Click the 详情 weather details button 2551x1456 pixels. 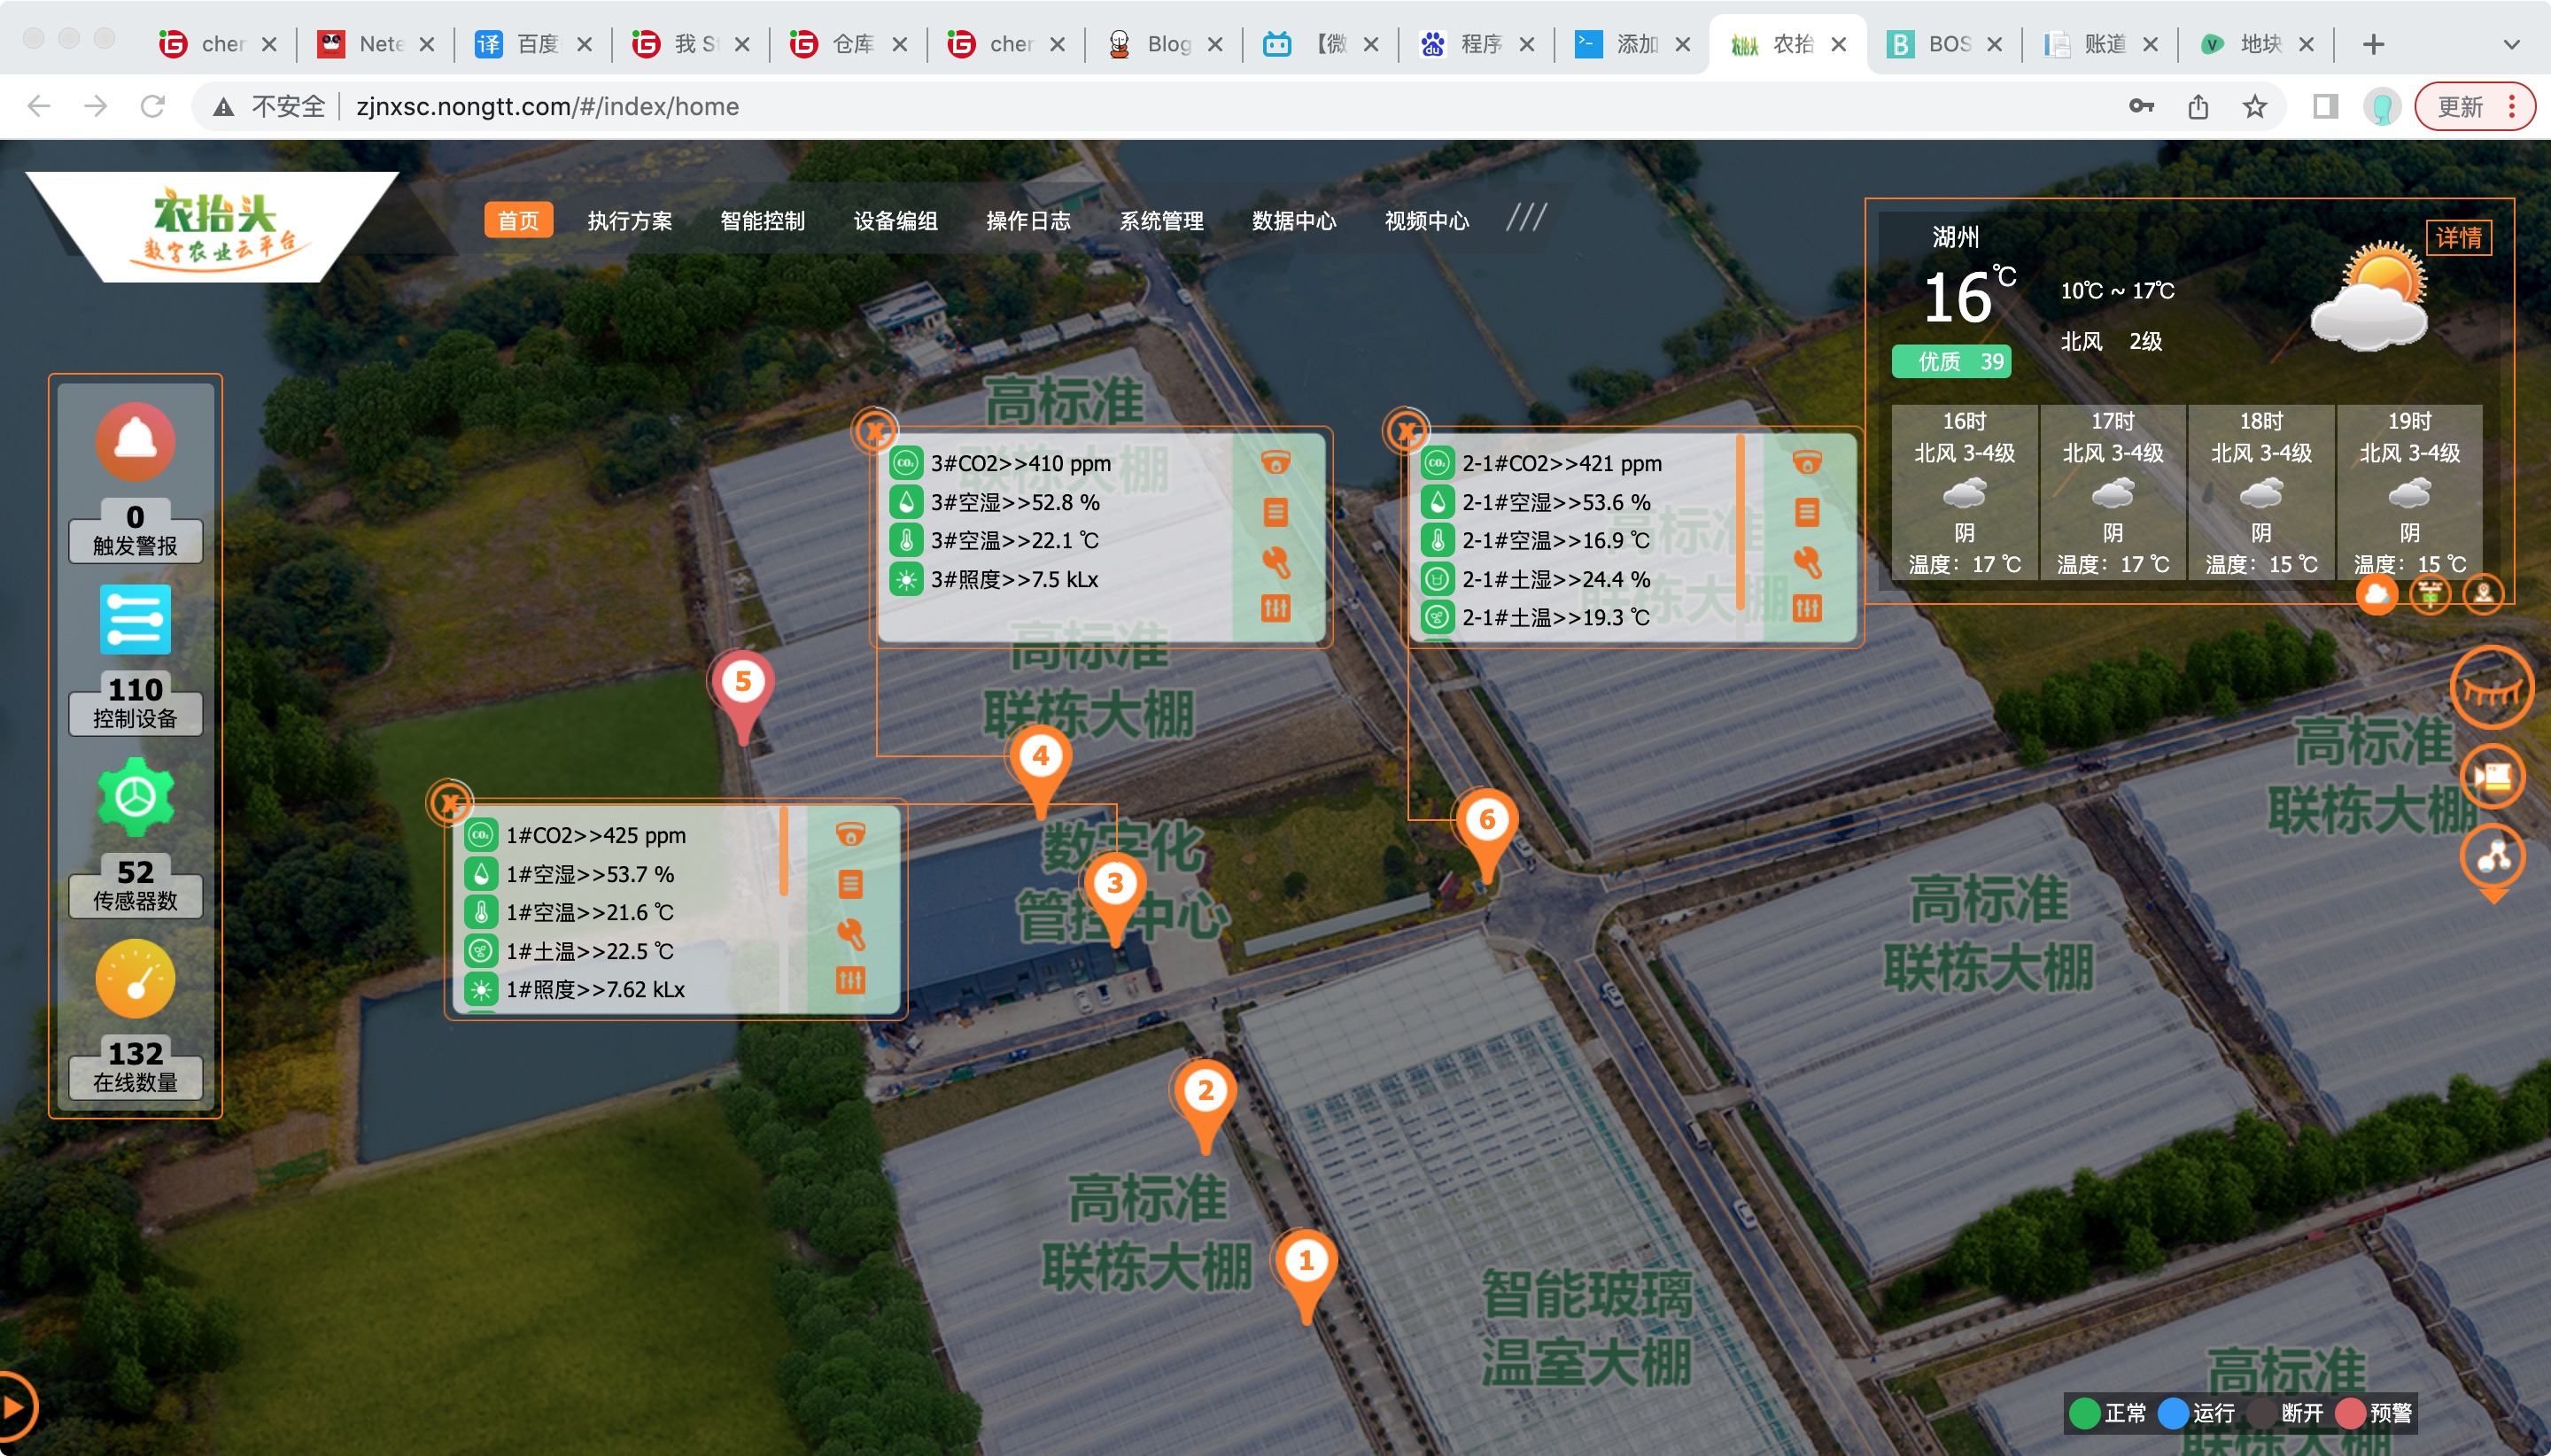[2458, 237]
